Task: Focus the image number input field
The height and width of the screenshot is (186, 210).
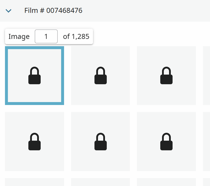Action: [46, 37]
